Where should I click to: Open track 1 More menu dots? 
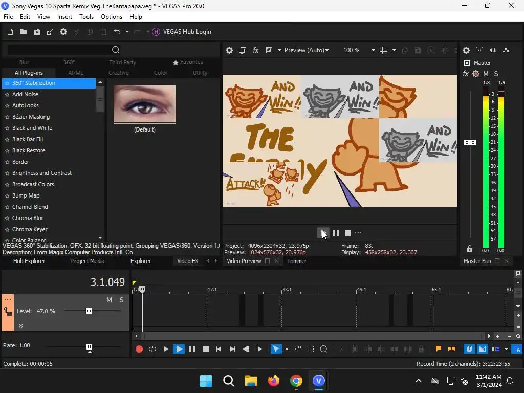tap(8, 300)
